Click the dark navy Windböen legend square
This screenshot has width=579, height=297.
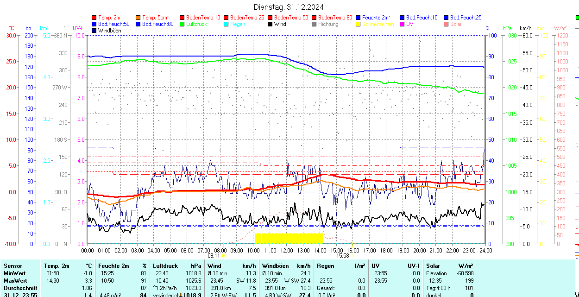coord(94,31)
